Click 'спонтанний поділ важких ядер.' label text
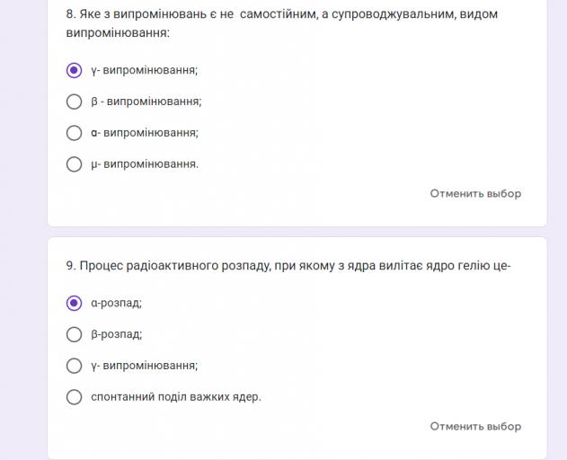The image size is (567, 460). [176, 397]
